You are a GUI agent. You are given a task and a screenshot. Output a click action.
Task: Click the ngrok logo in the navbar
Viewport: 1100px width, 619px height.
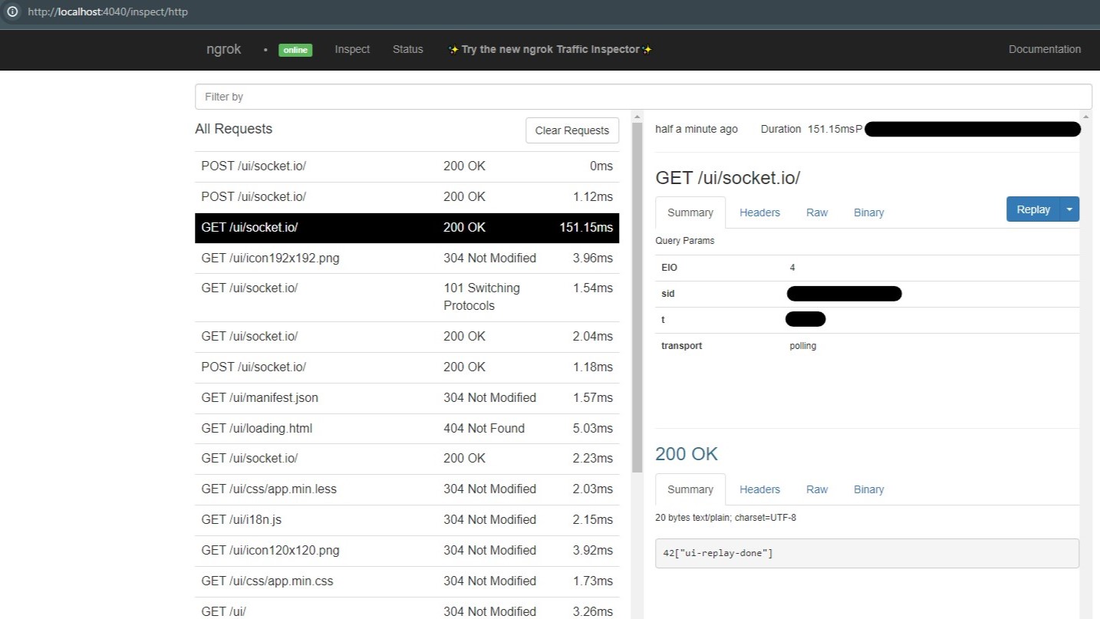[x=223, y=49]
